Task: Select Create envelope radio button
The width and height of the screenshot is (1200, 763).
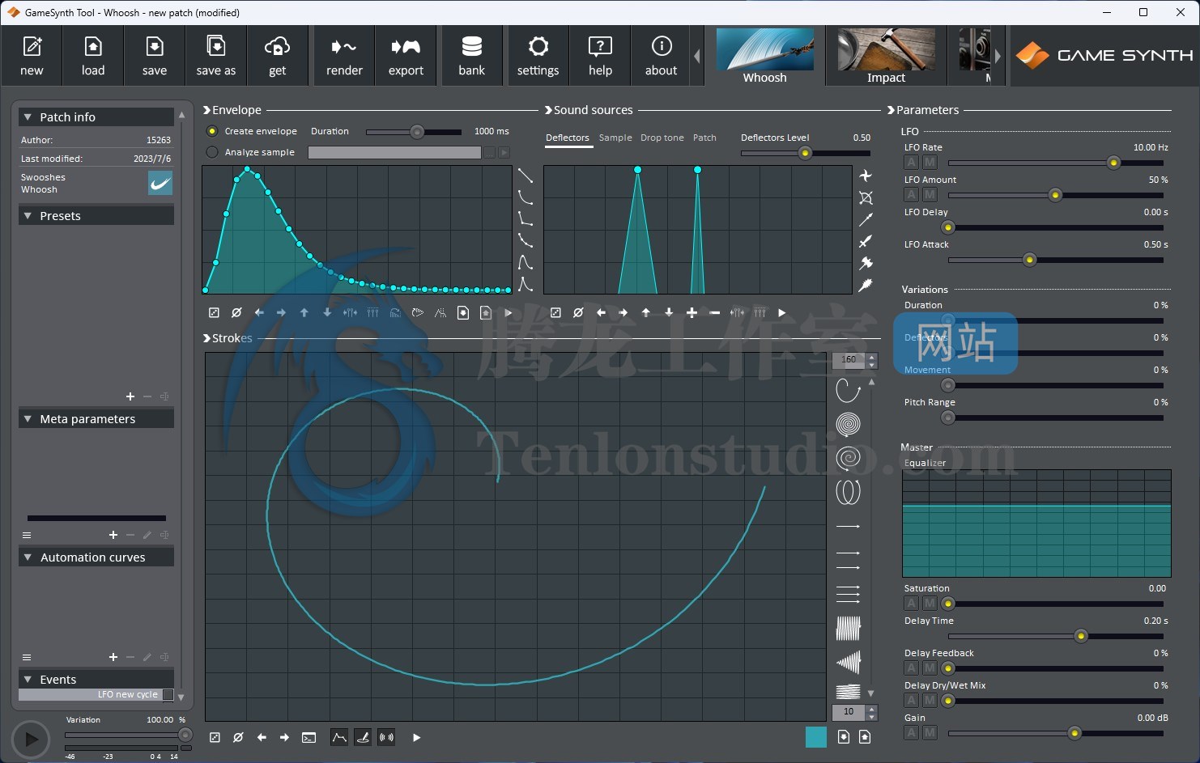Action: pyautogui.click(x=212, y=131)
